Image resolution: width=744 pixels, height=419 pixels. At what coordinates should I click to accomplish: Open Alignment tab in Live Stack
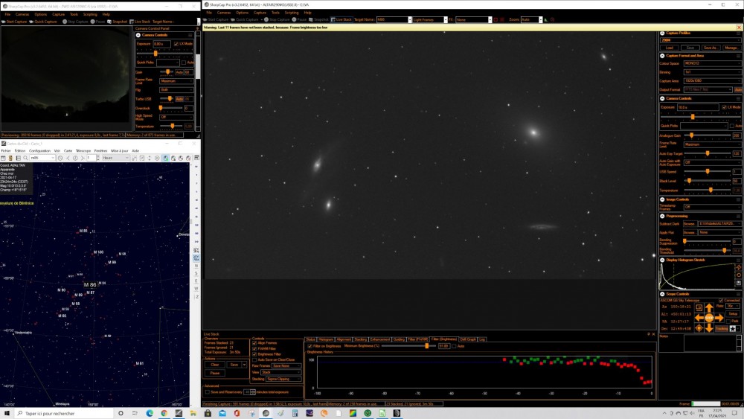tap(344, 339)
